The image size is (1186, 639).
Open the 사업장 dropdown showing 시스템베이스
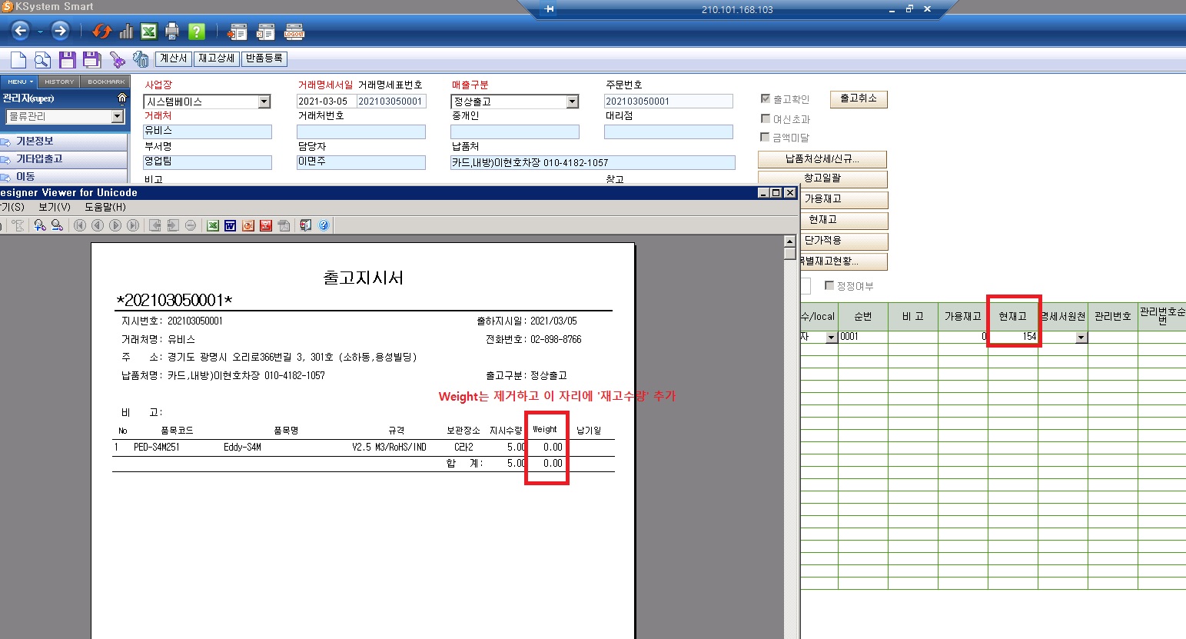point(264,102)
